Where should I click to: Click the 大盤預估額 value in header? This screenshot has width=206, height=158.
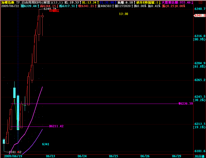(x=177, y=2)
